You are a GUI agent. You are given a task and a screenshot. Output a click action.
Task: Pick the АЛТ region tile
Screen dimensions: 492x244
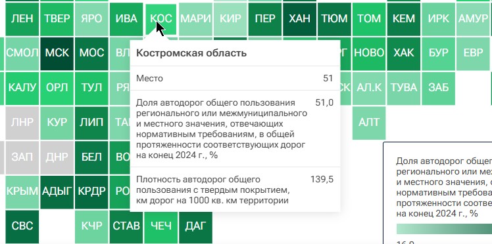click(x=369, y=123)
